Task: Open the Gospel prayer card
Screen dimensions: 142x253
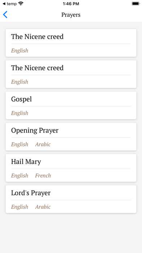Action: (71, 105)
